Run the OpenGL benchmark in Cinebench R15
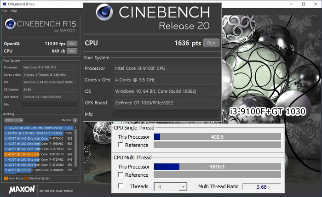The width and height of the screenshot is (322, 197). tap(72, 44)
